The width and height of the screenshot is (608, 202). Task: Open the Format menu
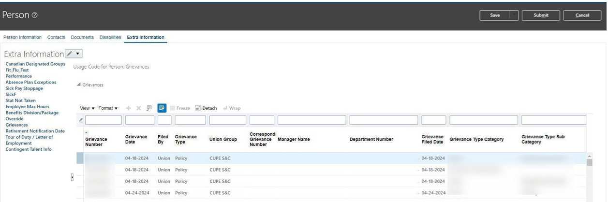point(108,108)
